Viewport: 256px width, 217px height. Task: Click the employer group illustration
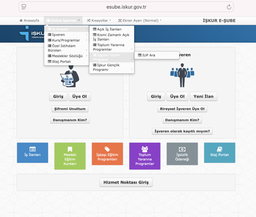coord(182,75)
